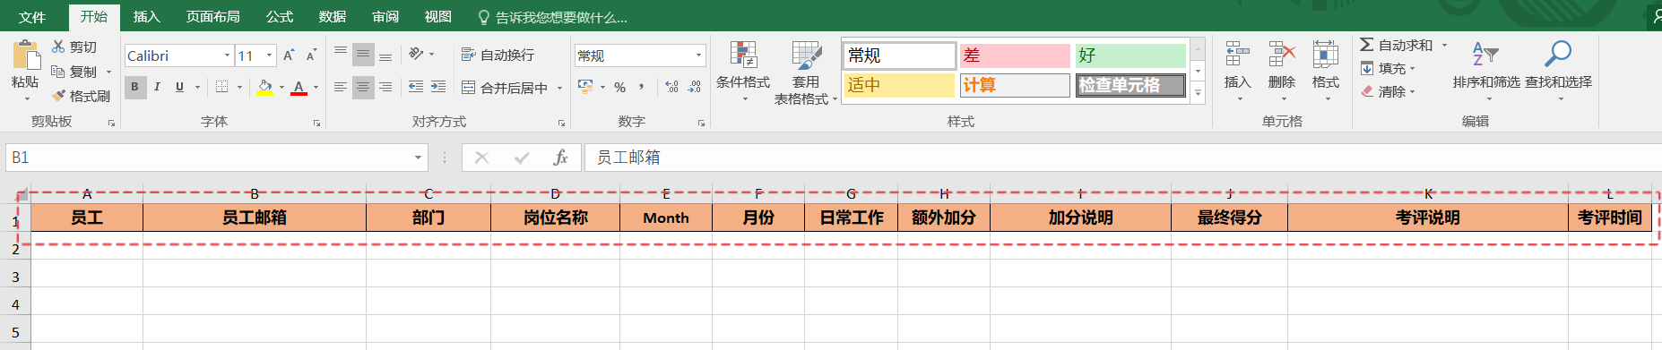Apply the Good (好) cell style
Screen dimensions: 1662x350
1130,55
